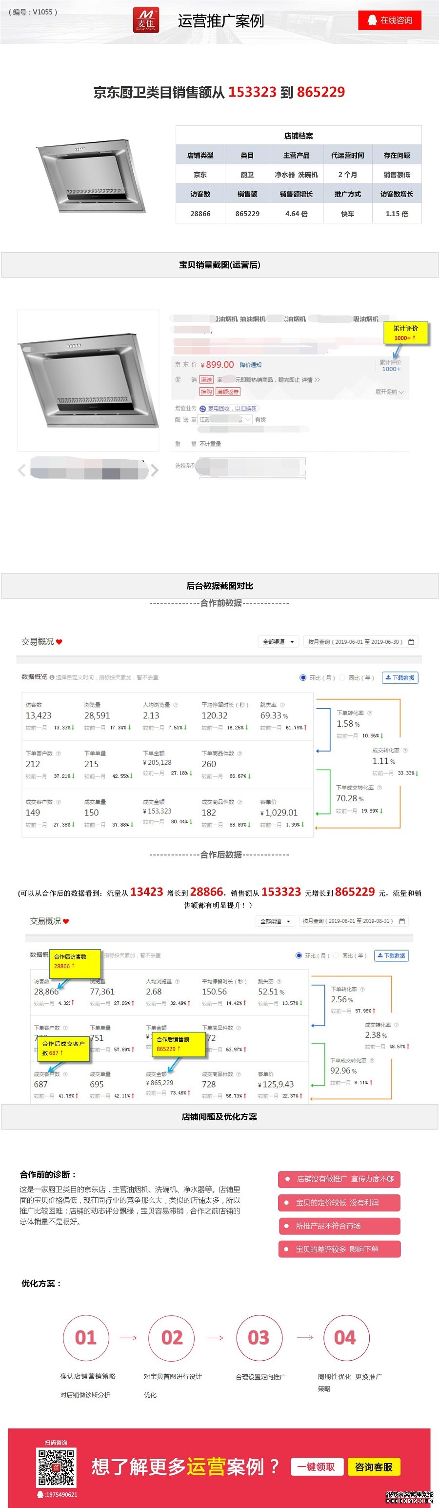Click help icon beside 人均浏览量 value 2.13
The image size is (439, 1508).
coord(176,705)
